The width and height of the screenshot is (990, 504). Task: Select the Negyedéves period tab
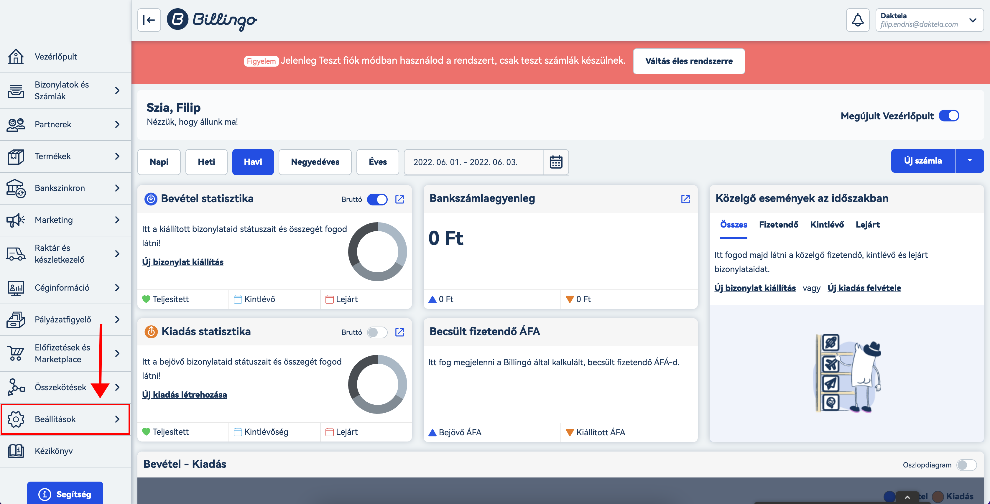coord(315,162)
